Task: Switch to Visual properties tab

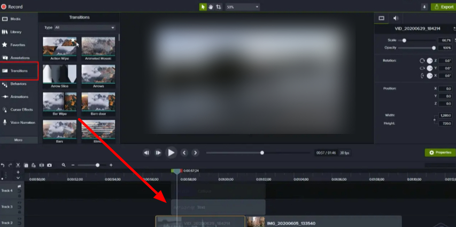Action: (x=381, y=18)
